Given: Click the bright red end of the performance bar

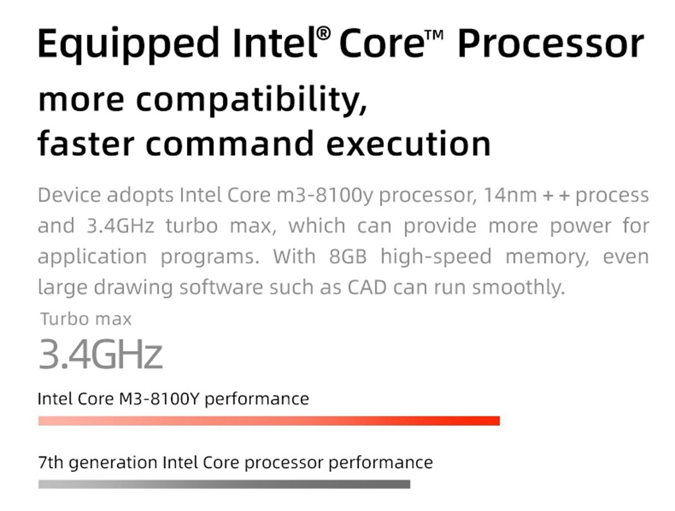Looking at the screenshot, I should pos(487,421).
